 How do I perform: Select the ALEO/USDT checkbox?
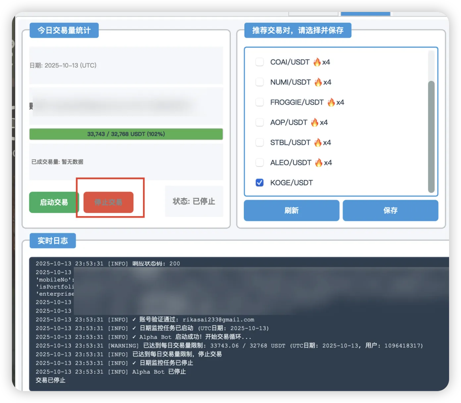260,163
